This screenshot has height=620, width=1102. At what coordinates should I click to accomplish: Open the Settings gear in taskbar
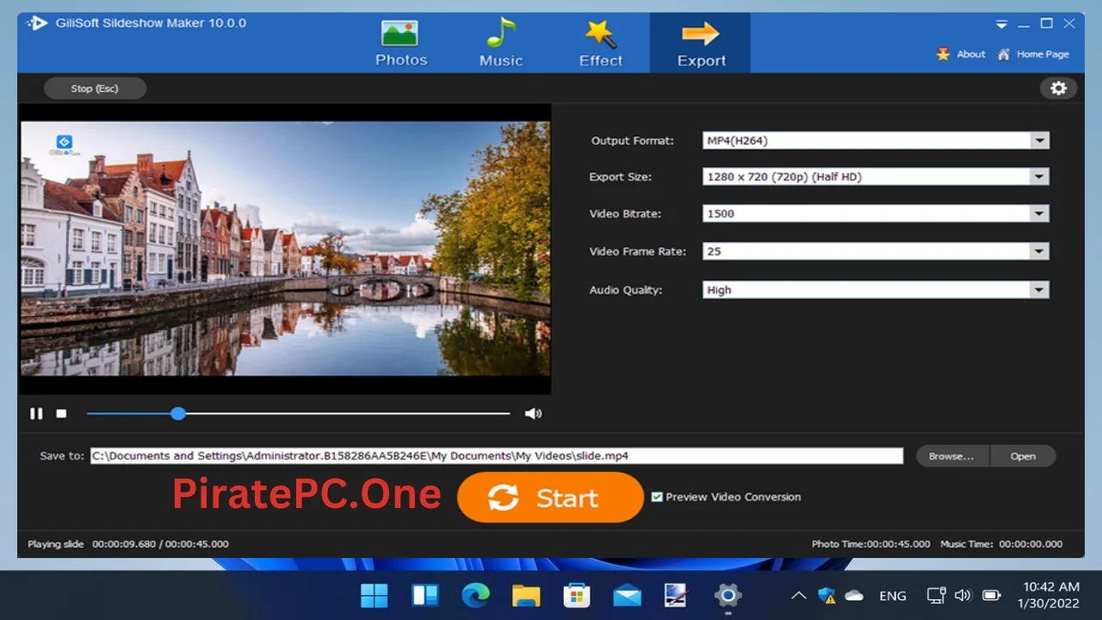pos(727,595)
